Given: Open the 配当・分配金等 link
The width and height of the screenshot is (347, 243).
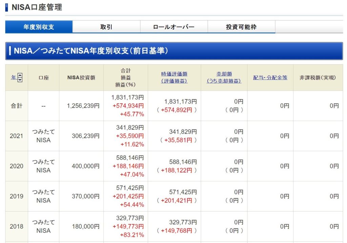Looking at the screenshot, I should pos(270,78).
